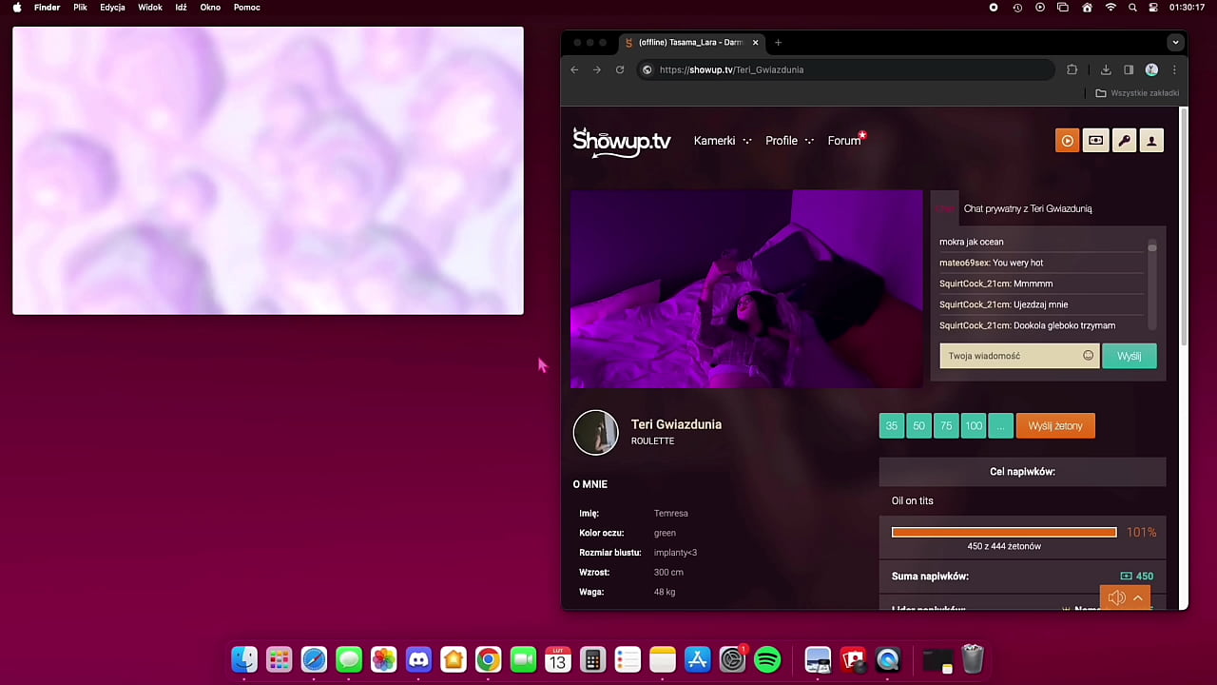Open the Edycja menu in menu bar
The image size is (1217, 685).
pyautogui.click(x=112, y=8)
